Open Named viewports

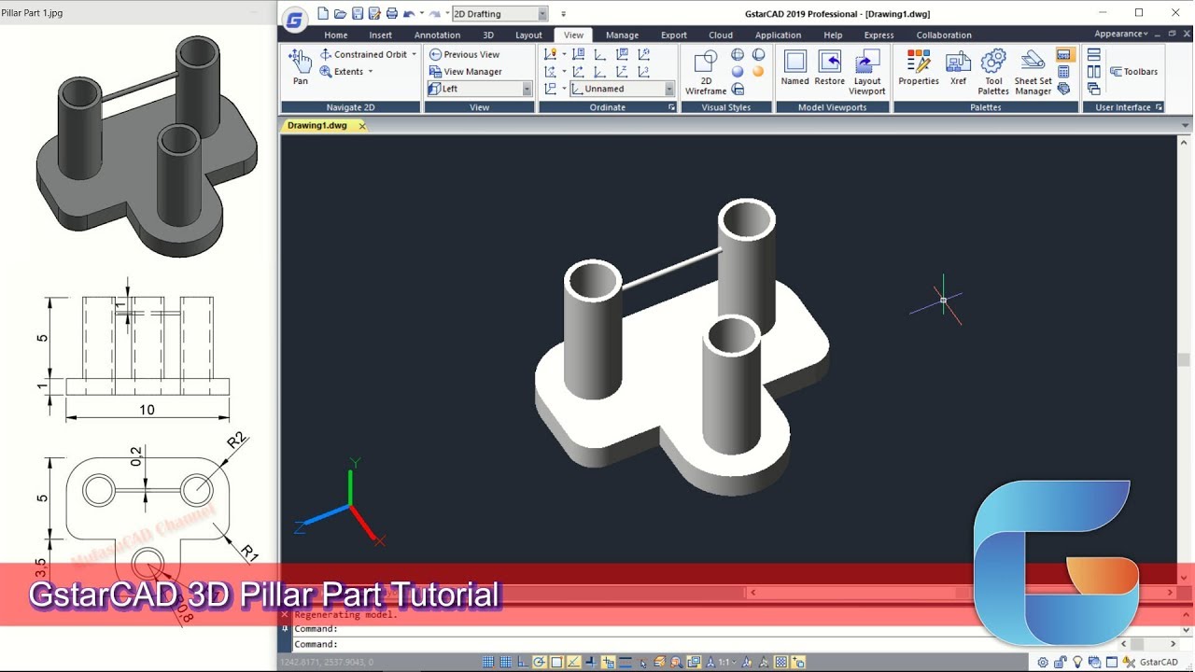(x=794, y=67)
